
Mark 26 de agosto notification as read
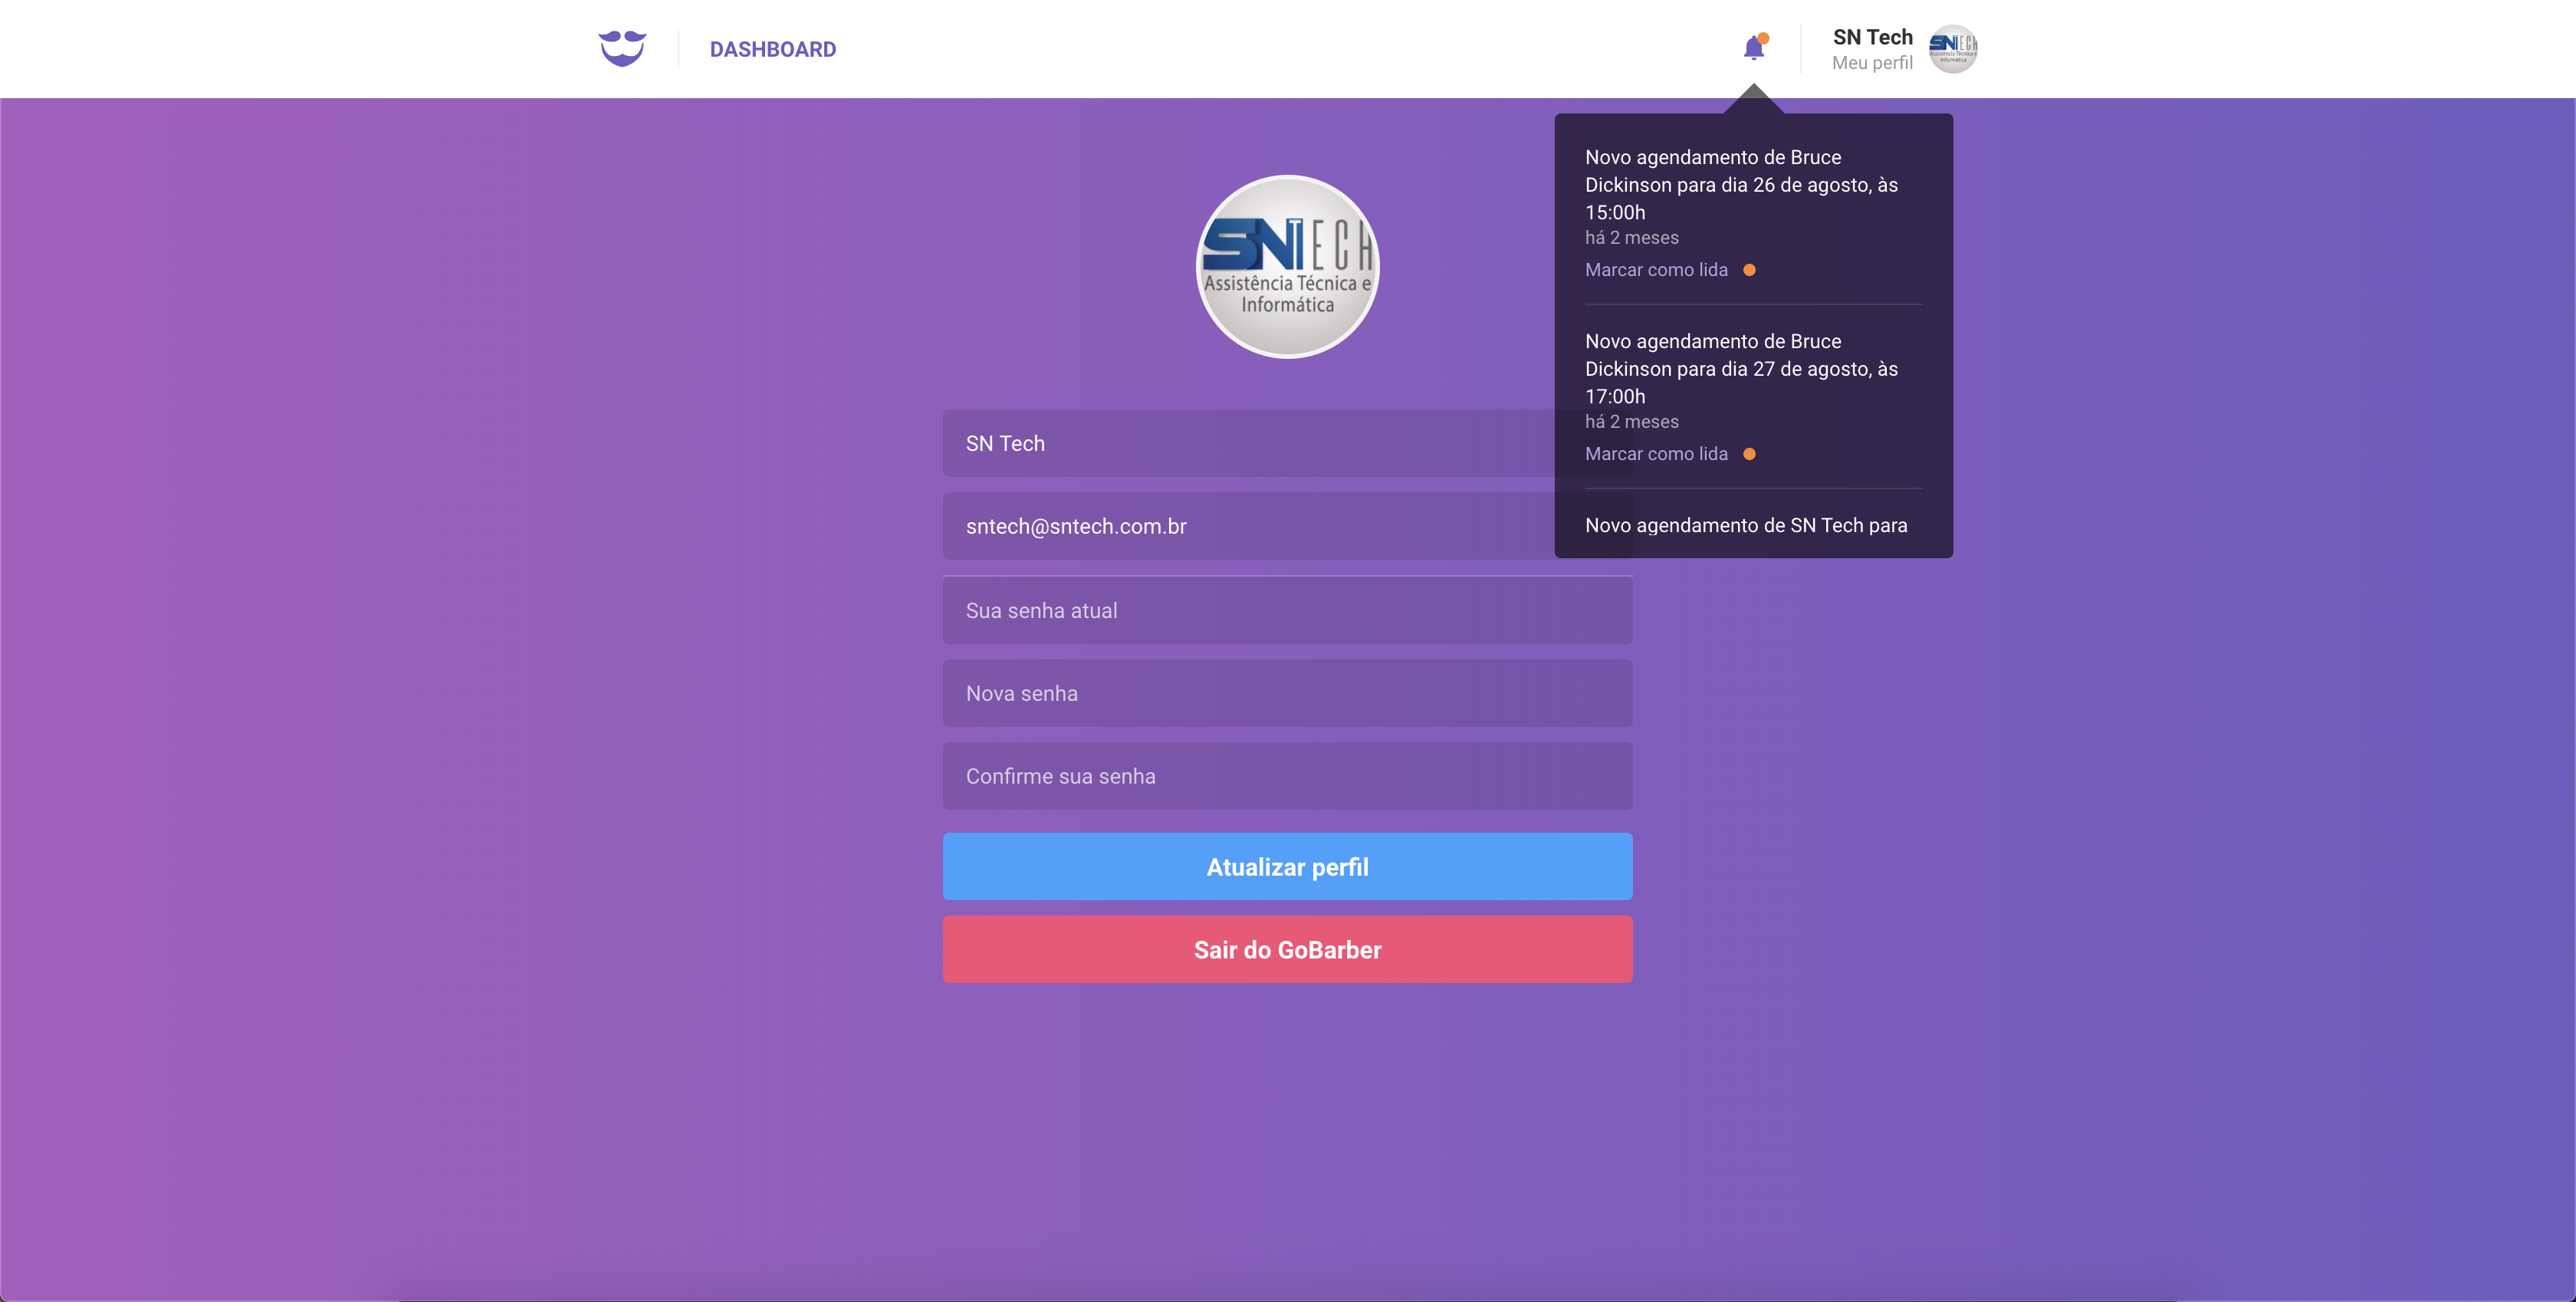1656,270
